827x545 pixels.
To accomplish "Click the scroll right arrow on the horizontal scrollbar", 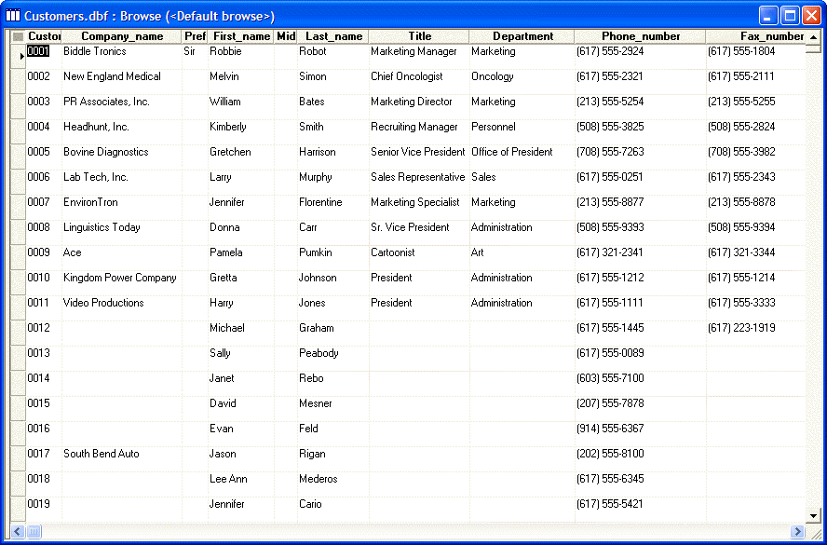I will [797, 531].
